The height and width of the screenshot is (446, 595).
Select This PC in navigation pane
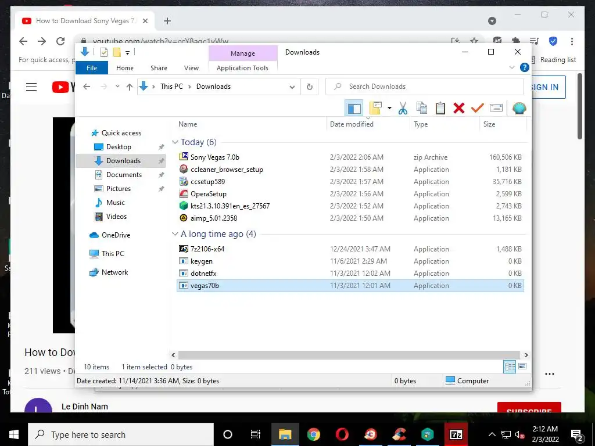point(113,254)
